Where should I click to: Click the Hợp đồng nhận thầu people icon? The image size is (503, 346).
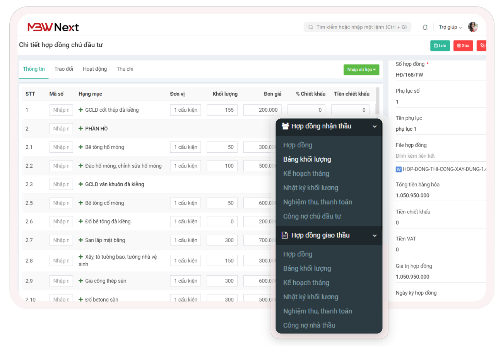(285, 126)
